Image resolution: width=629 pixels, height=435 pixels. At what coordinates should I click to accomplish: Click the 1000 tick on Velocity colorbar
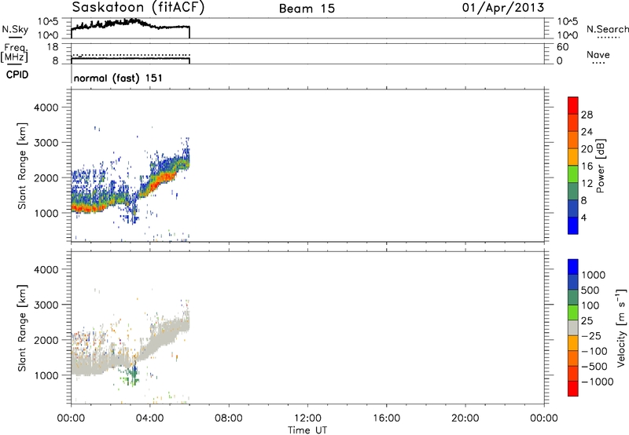(594, 275)
